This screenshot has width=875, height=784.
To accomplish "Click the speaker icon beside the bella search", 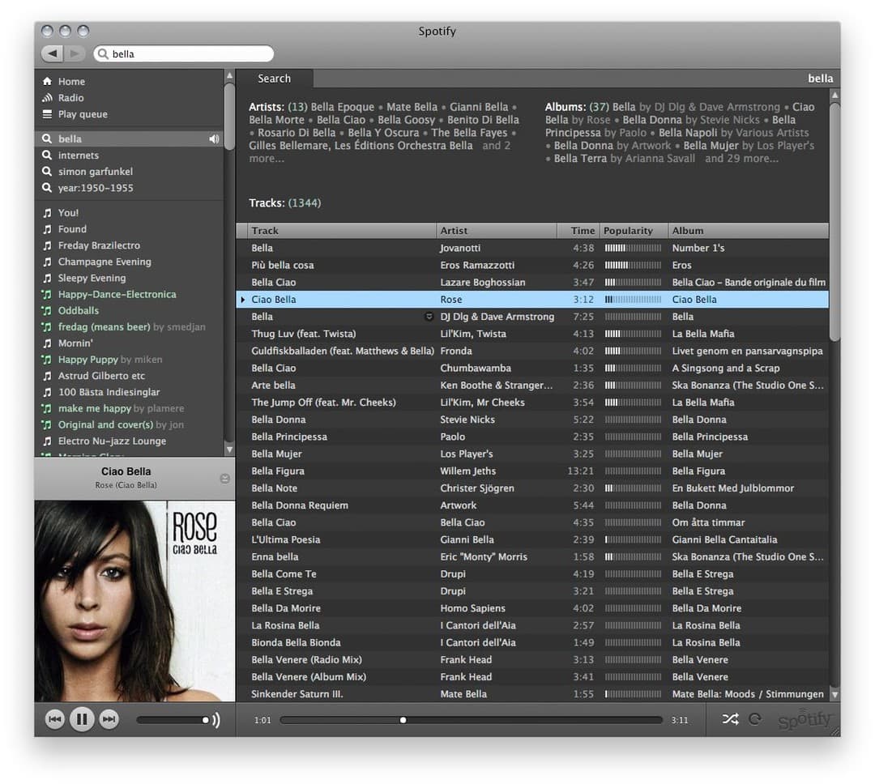I will point(215,138).
